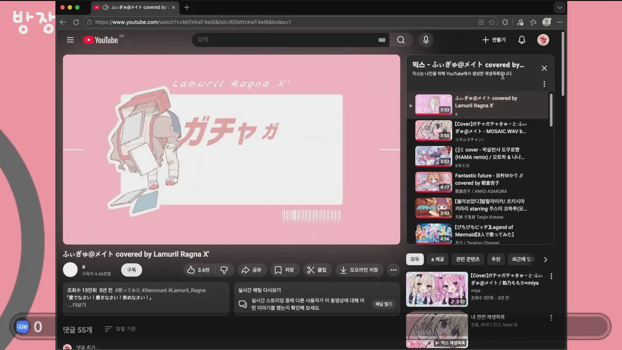This screenshot has width=622, height=350.
Task: Click the search magnifier button
Action: (401, 40)
